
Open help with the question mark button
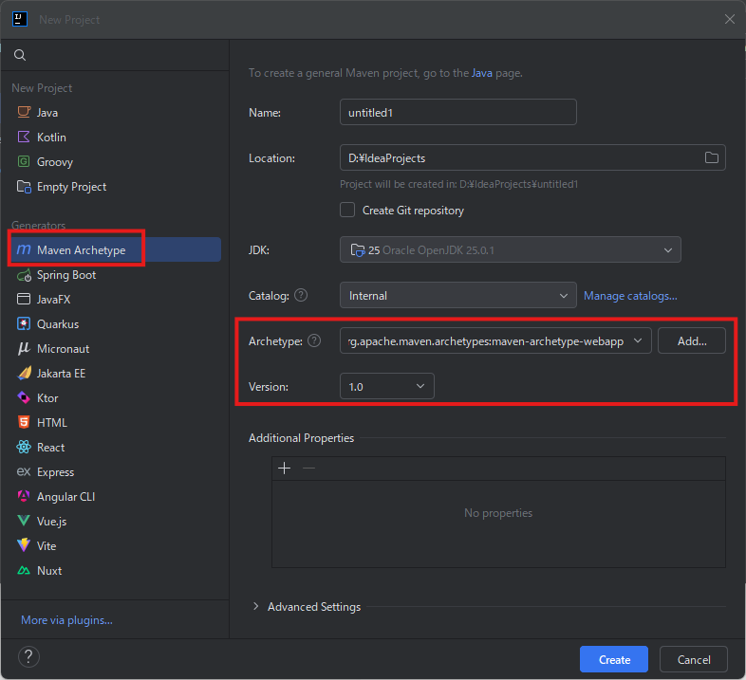(28, 657)
